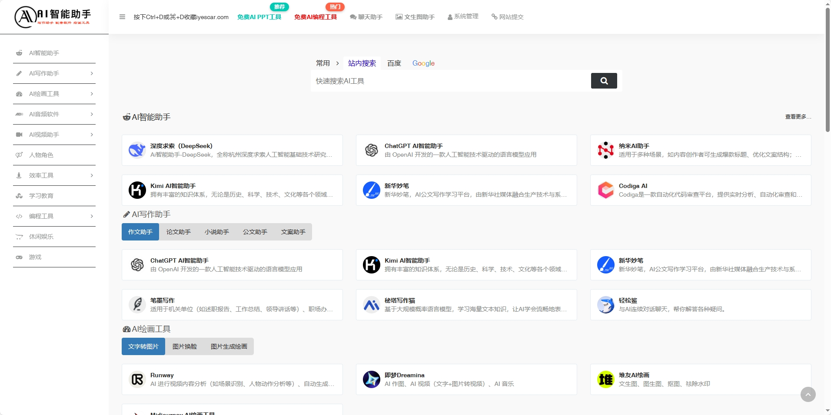The image size is (831, 415).
Task: Open the 纳米AI助手 logo icon
Action: tap(605, 150)
